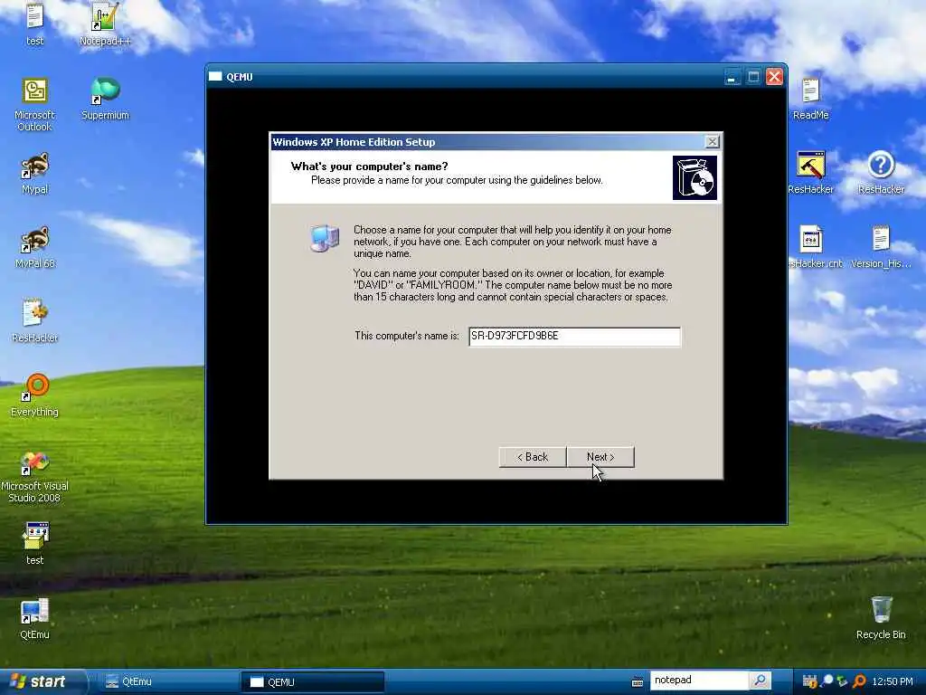Click the "This computer's name is:" label

click(406, 336)
